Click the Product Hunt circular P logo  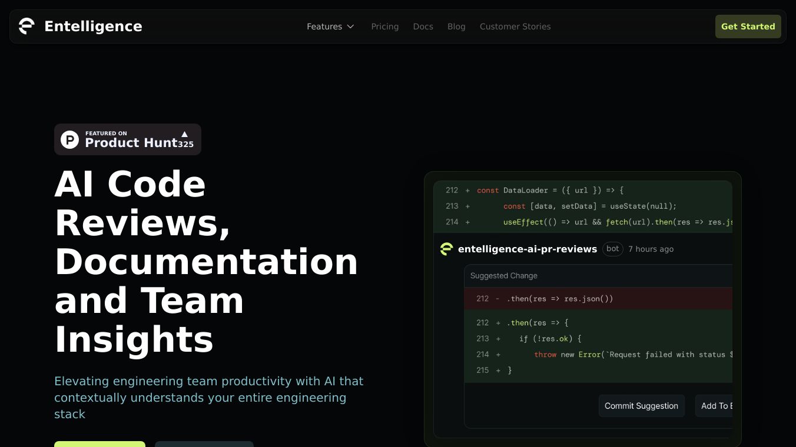coord(70,139)
